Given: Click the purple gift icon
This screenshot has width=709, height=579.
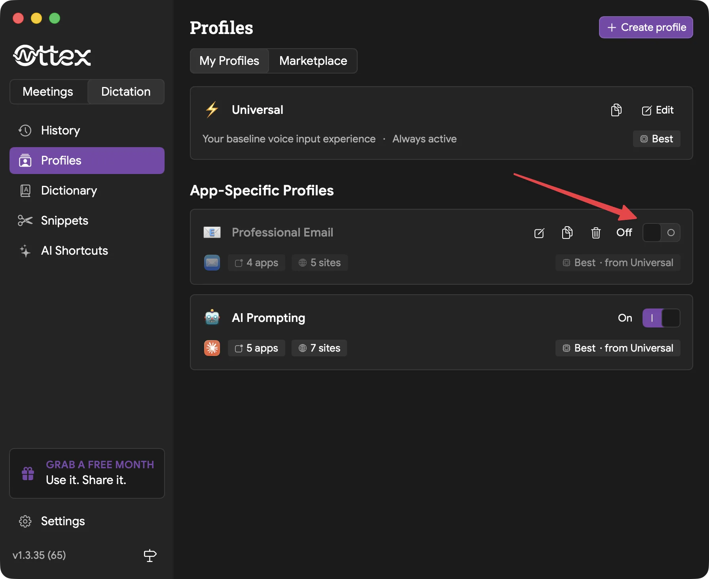Looking at the screenshot, I should (x=28, y=473).
